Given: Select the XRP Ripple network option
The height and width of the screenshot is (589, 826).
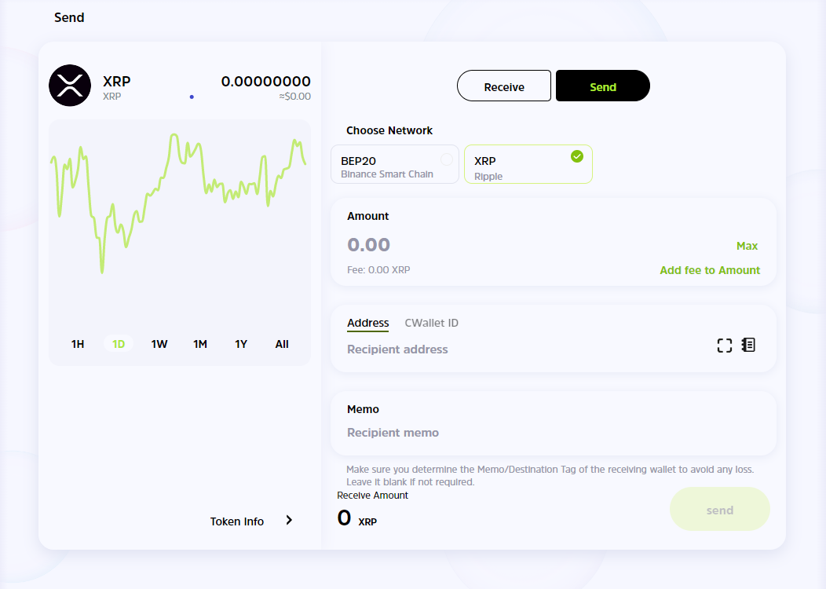Looking at the screenshot, I should (518, 168).
